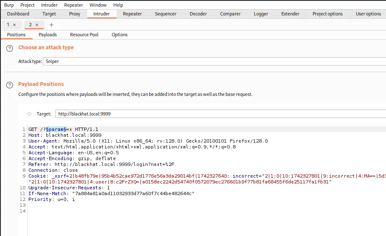This screenshot has width=386, height=236.
Task: Click the If-None-Match header line
Action: pos(111,193)
